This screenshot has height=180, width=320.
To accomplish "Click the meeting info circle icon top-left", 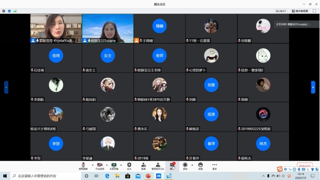I will point(4,11).
